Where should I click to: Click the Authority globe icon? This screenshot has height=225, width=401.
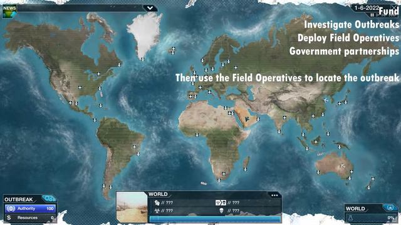tap(11, 208)
